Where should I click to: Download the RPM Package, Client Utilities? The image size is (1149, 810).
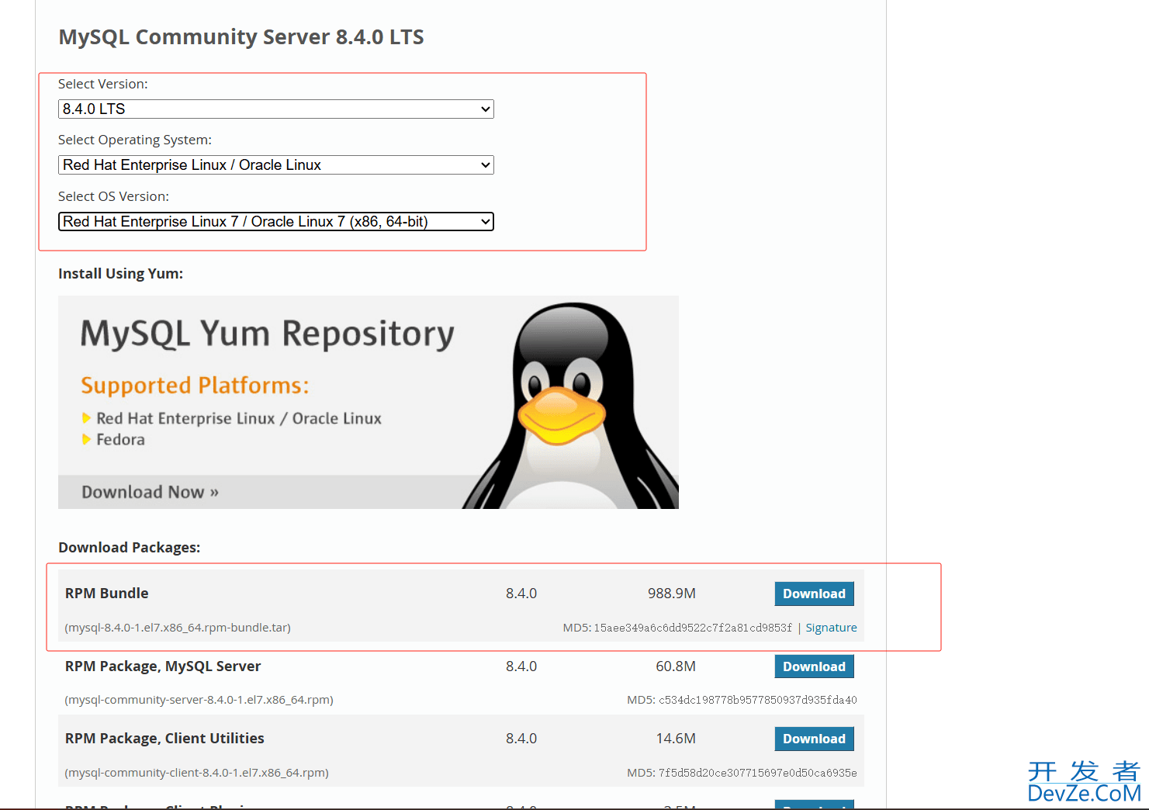(x=814, y=739)
